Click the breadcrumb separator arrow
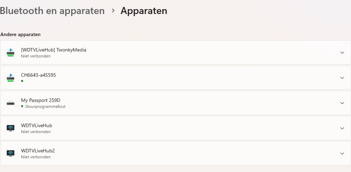The height and width of the screenshot is (172, 351). point(113,11)
